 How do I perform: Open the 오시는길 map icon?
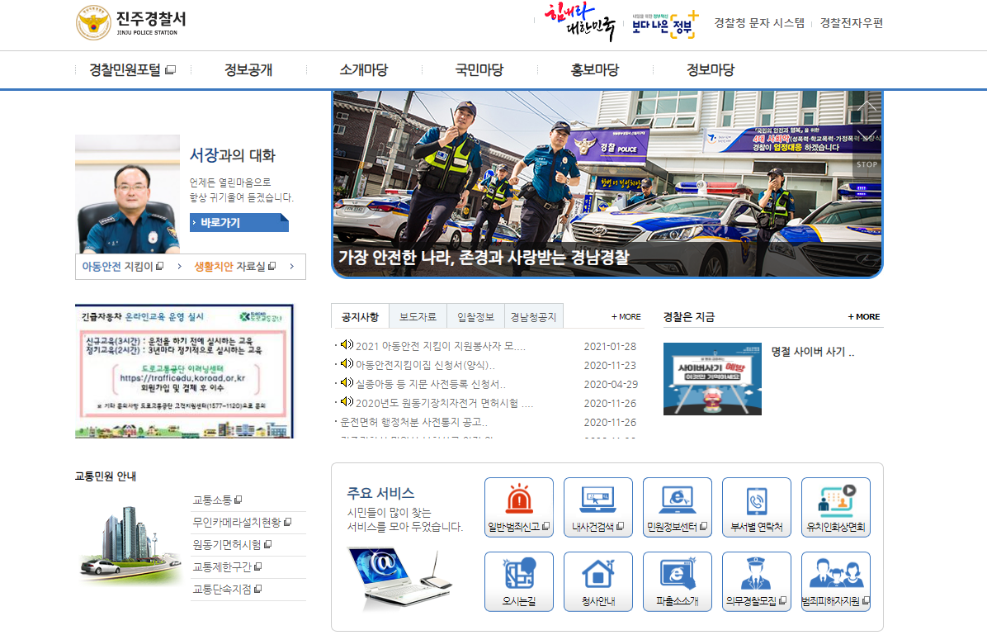[x=519, y=581]
